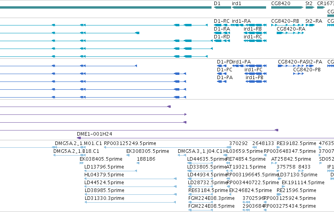Select the DME1-001H24 clone feature
Screen dimensions: 334x212
(205, 138)
